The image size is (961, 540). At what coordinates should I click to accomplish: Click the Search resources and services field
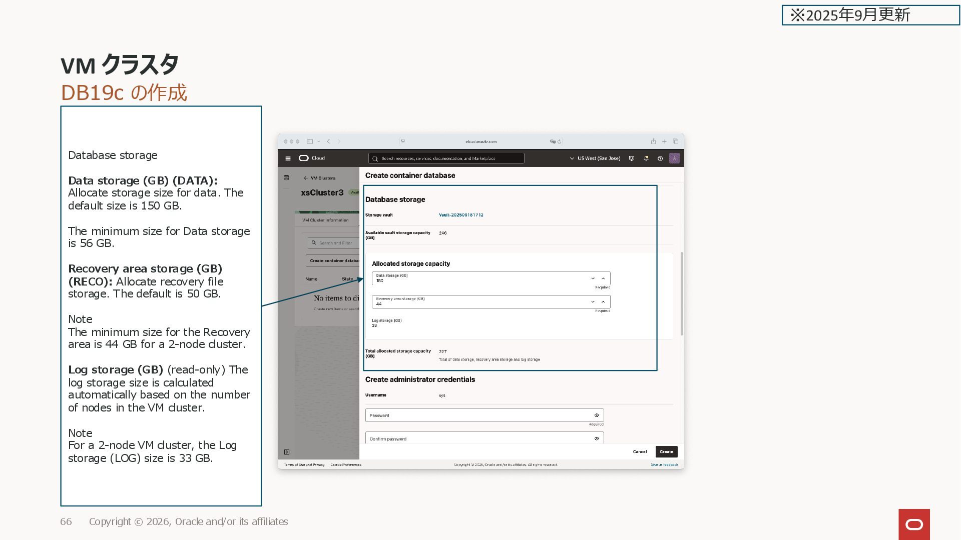446,158
